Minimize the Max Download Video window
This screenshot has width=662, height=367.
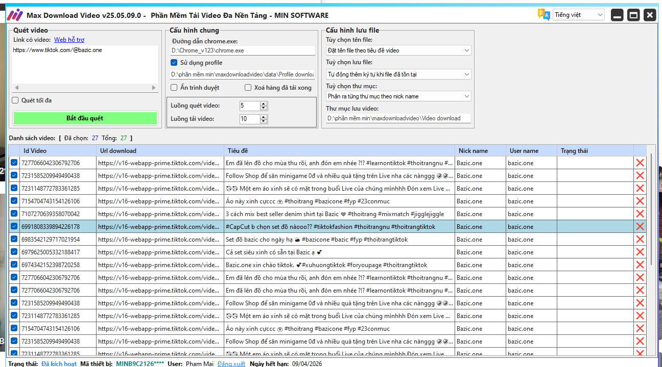[x=617, y=15]
